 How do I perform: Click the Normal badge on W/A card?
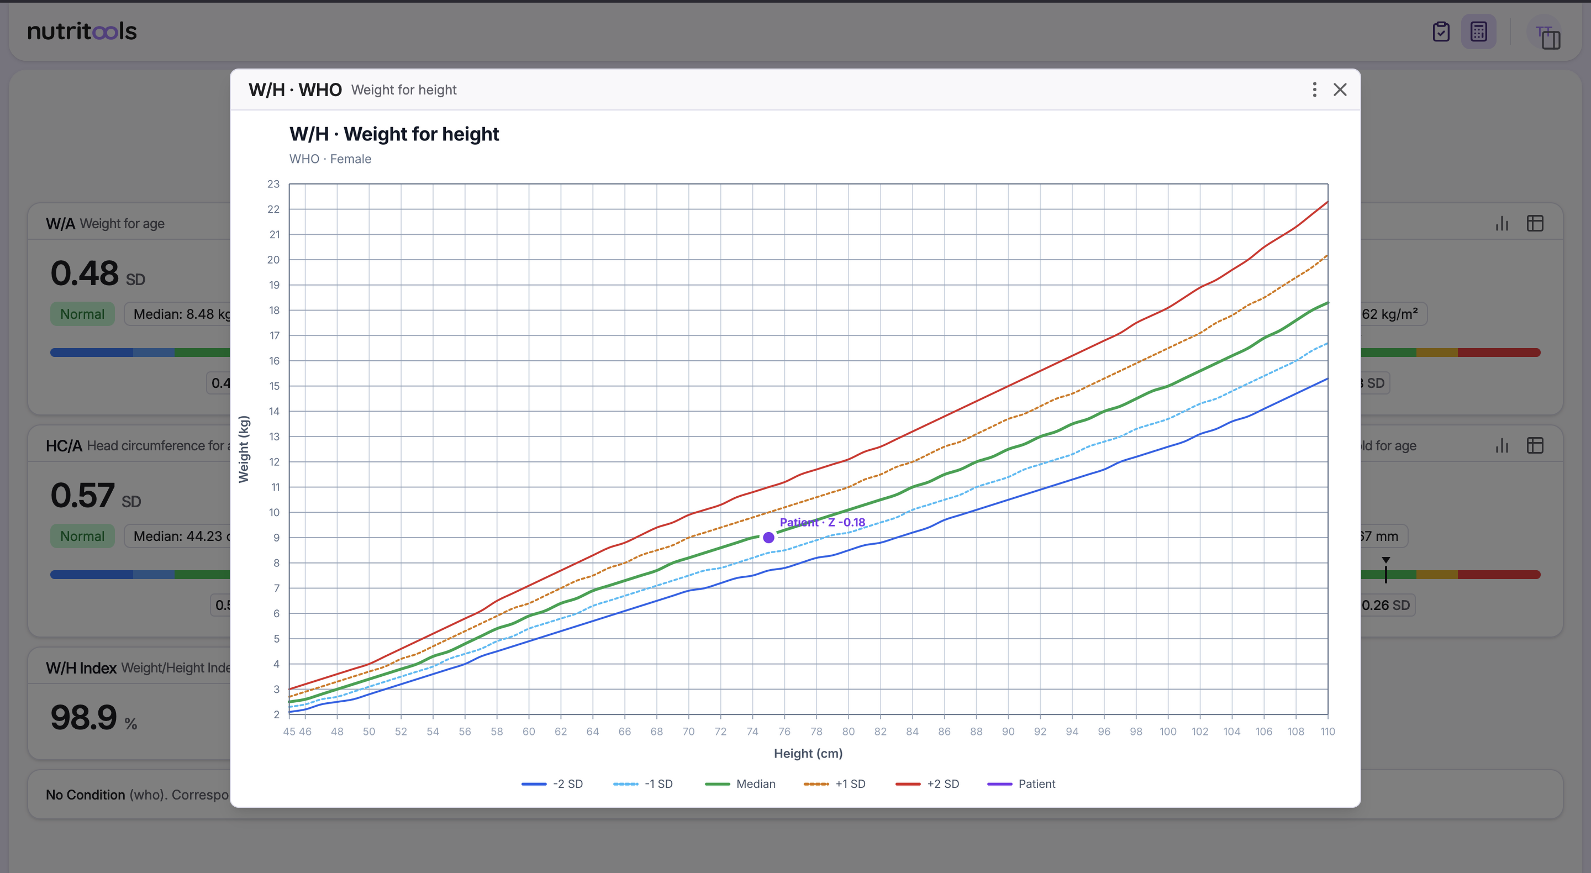[x=82, y=314]
